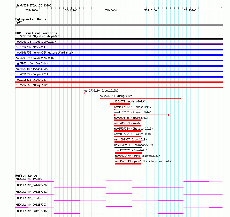Viewport: 230px width, 217px height.
Task: Click the red bar under nsv1018622
Action: coord(119,82)
